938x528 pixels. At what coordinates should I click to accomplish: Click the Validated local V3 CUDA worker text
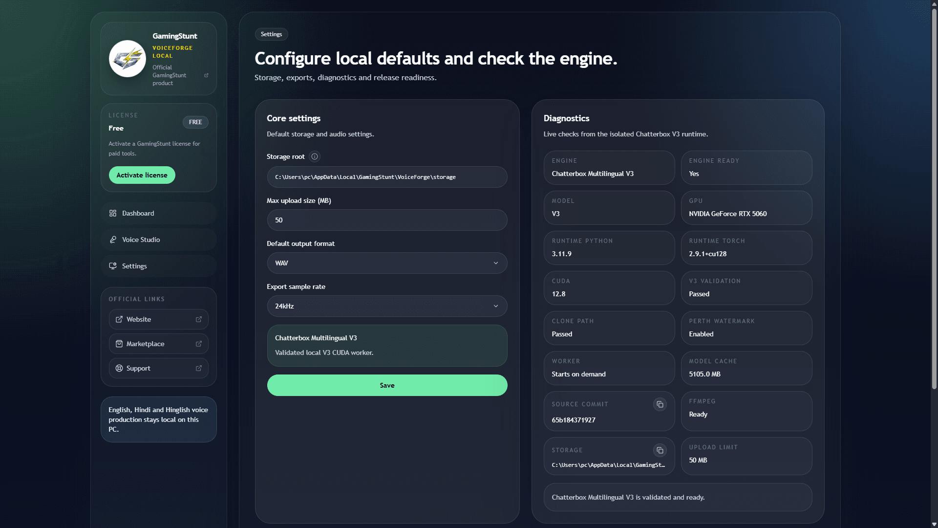click(324, 352)
